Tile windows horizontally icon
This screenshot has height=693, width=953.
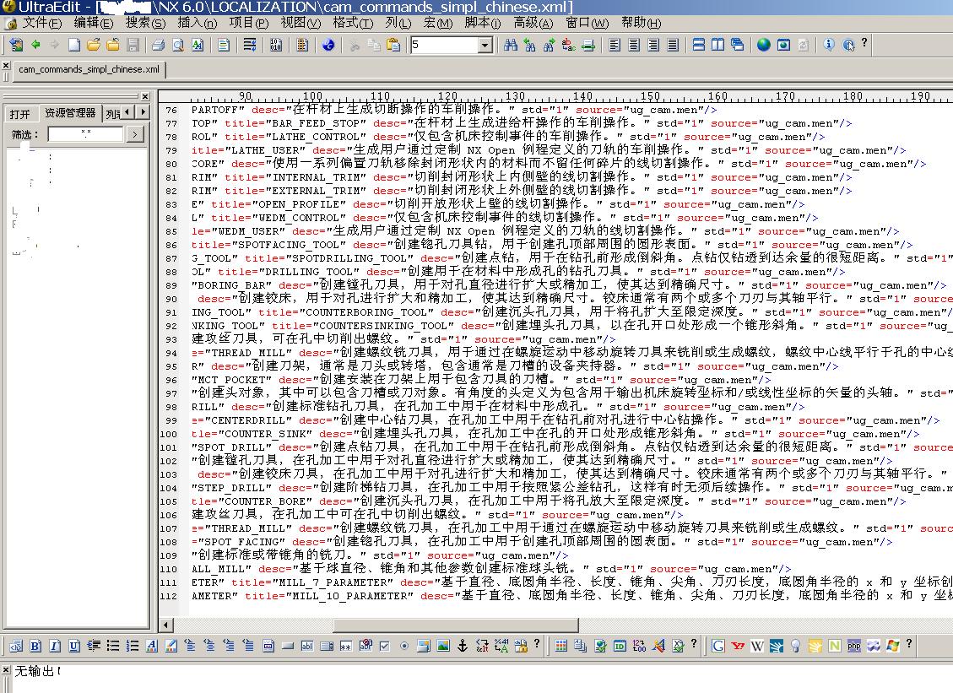point(699,45)
